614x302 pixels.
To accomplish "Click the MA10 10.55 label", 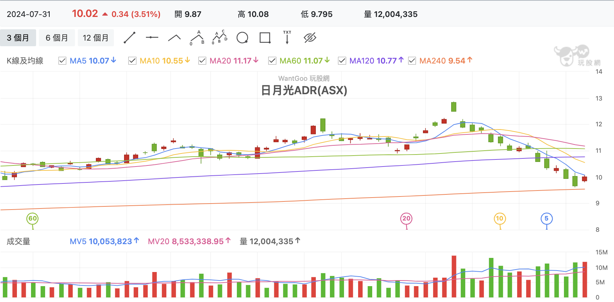I will [x=165, y=61].
